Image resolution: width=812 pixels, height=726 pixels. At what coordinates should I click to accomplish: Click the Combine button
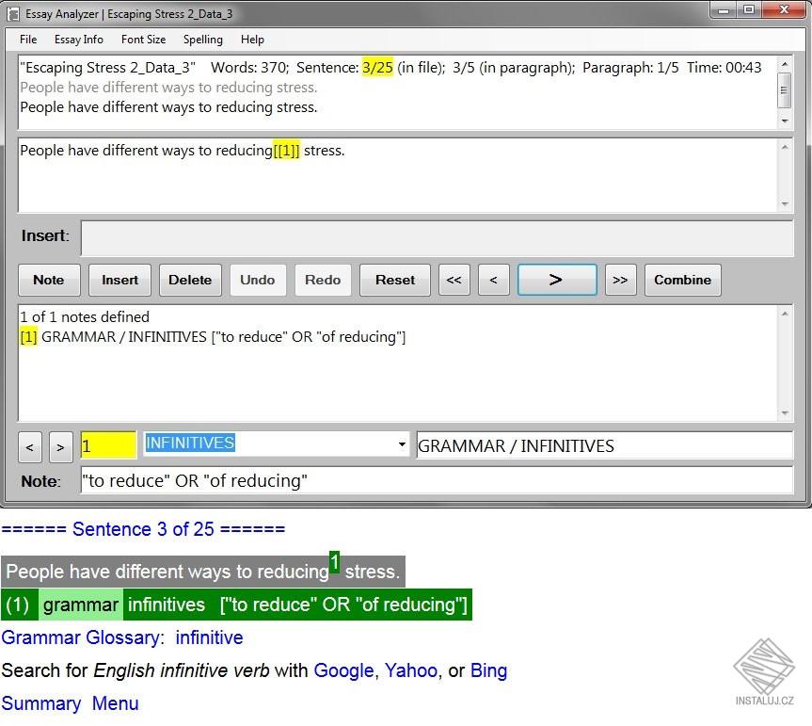(683, 280)
